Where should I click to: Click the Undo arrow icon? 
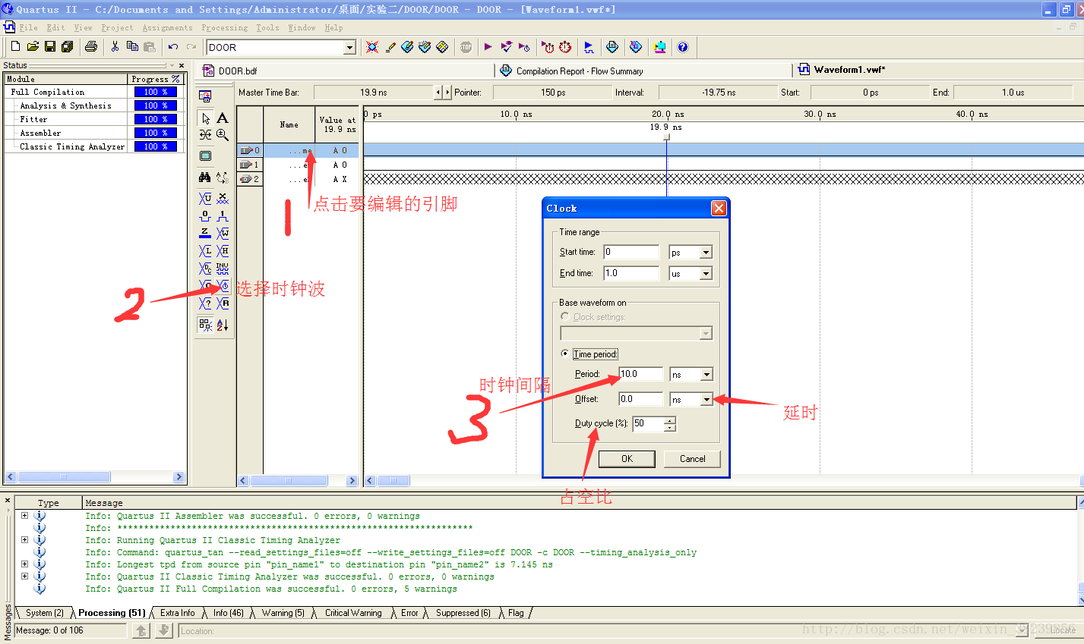click(173, 47)
